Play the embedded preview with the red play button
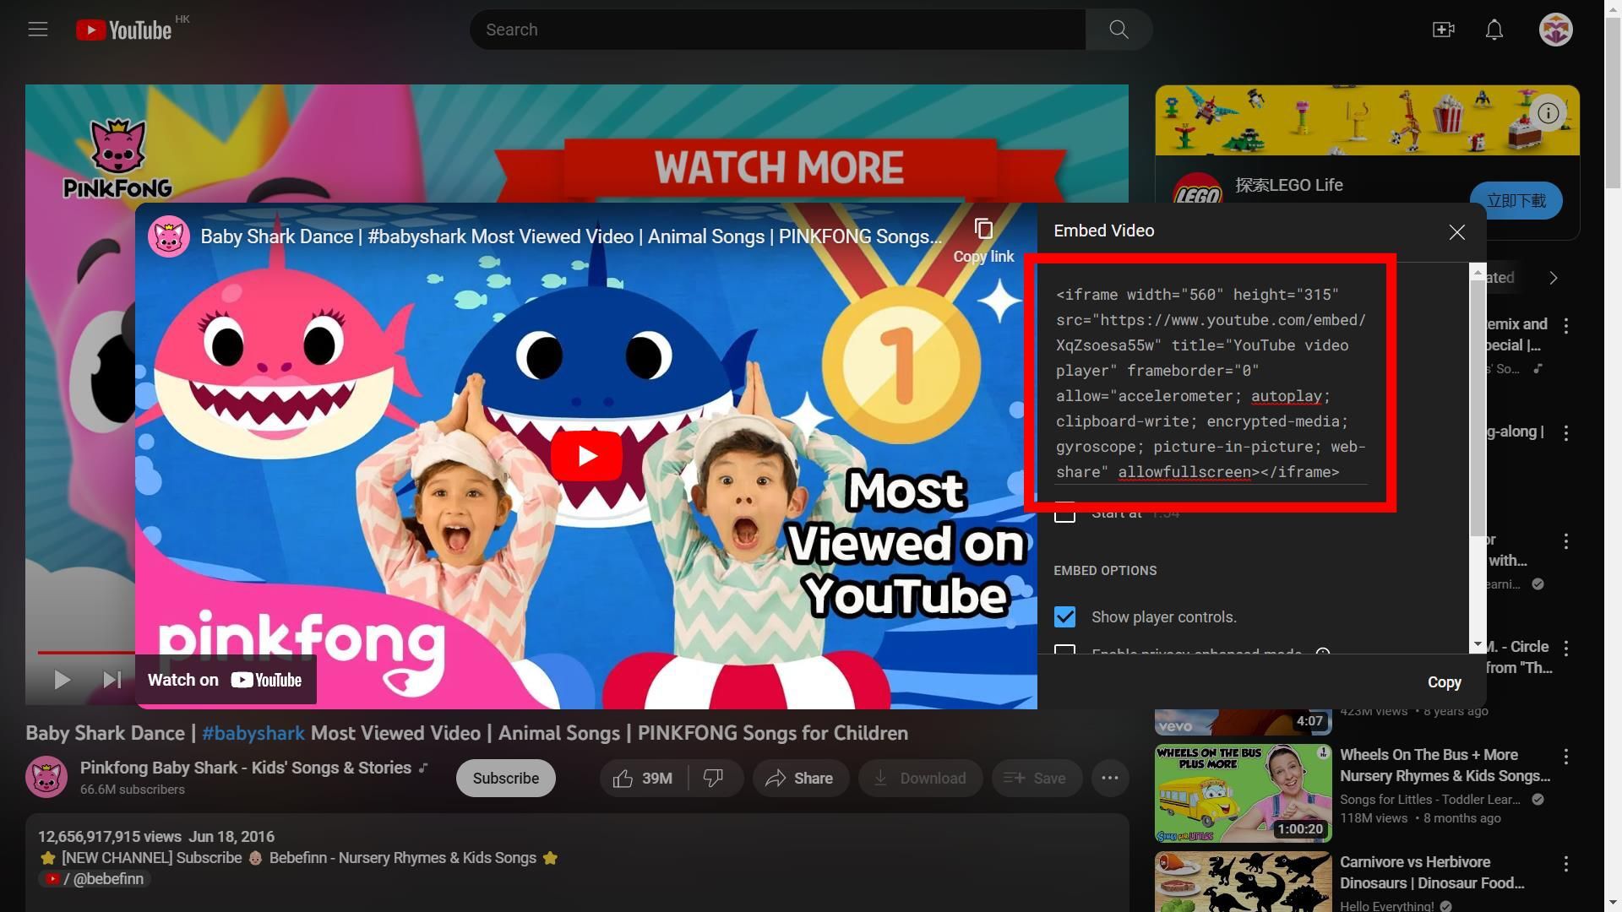 (586, 456)
